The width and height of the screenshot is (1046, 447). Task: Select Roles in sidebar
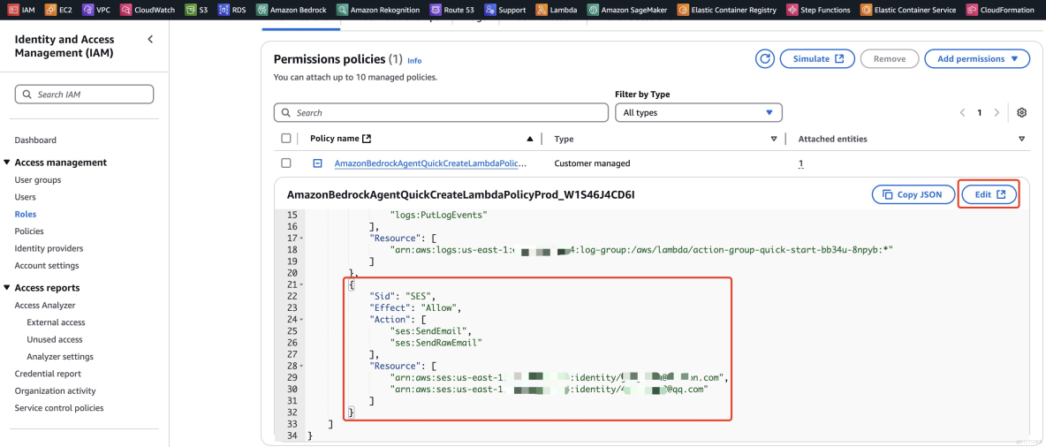pos(26,214)
